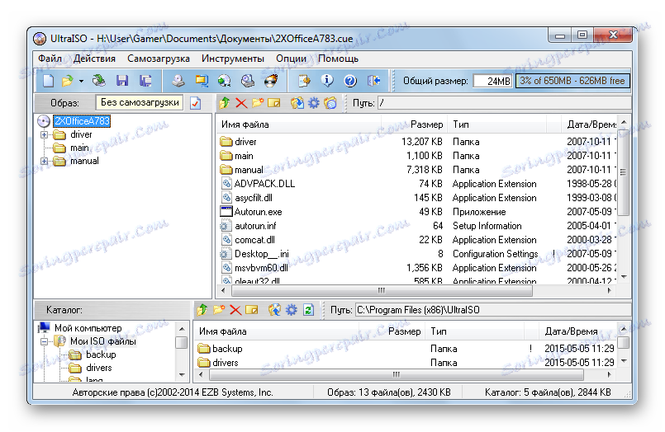
Task: Click the folder-with-globe icon in image toolbar
Action: click(330, 103)
